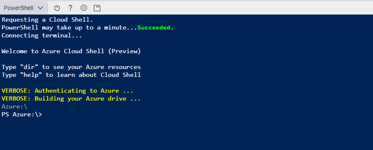Click the word "dir" in the hint line

[31, 67]
